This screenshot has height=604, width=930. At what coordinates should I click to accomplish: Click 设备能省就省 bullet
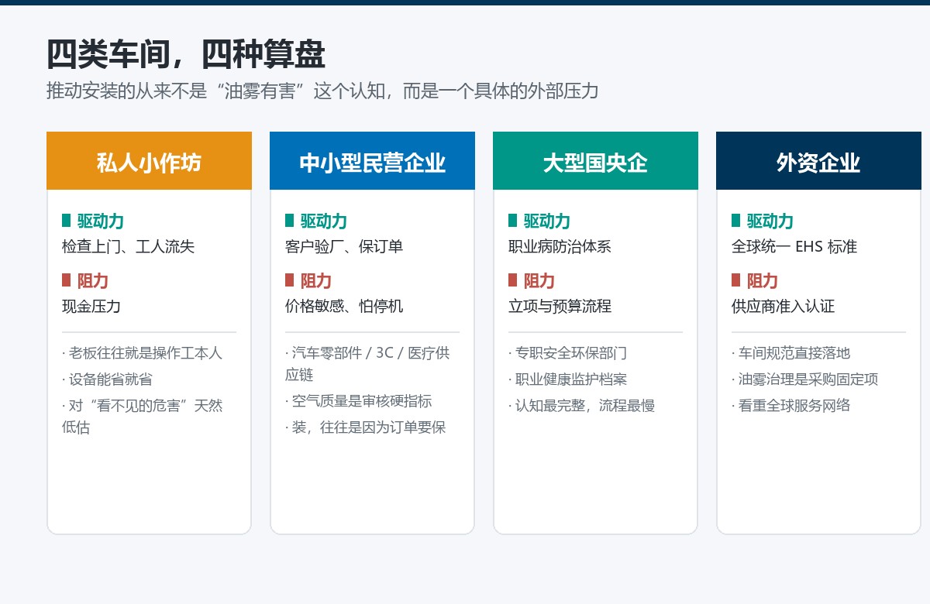pos(107,379)
